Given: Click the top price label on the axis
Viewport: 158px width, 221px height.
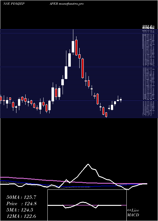Looking at the screenshot, I should (148, 26).
